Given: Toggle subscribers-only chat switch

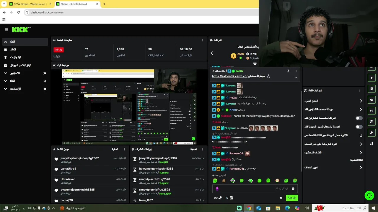Looking at the screenshot, I should coord(359,118).
